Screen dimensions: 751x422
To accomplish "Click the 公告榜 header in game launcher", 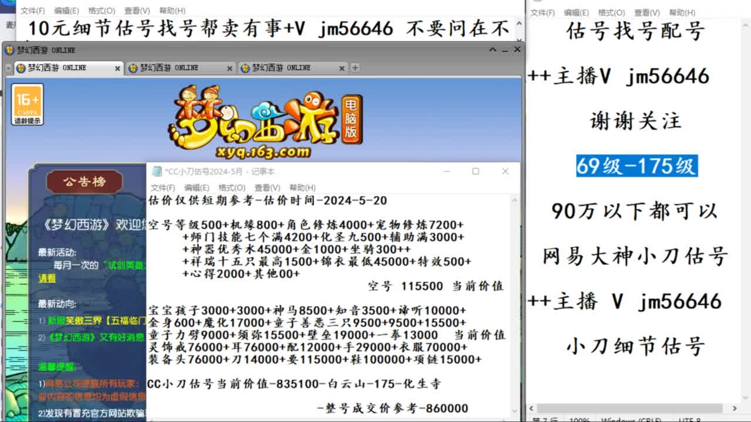I will 84,182.
